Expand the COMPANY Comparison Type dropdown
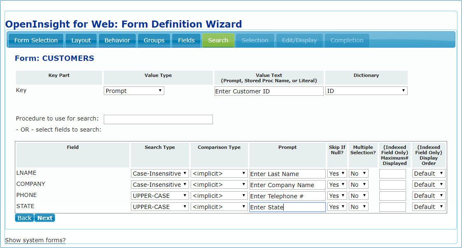The image size is (462, 248). (219, 184)
